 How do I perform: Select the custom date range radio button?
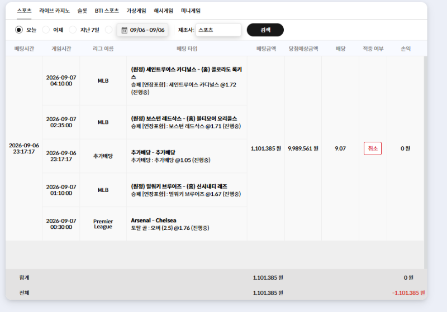[108, 30]
